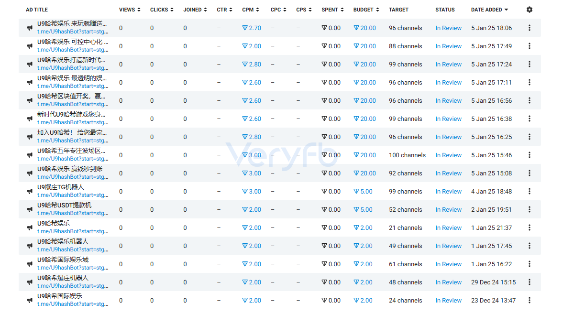The height and width of the screenshot is (314, 563).
Task: Open options menu for ad added 5 Jan 25 16:38
Action: click(x=529, y=119)
